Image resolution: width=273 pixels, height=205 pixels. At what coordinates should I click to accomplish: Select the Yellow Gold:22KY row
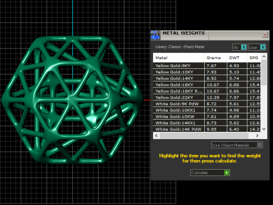[207, 97]
